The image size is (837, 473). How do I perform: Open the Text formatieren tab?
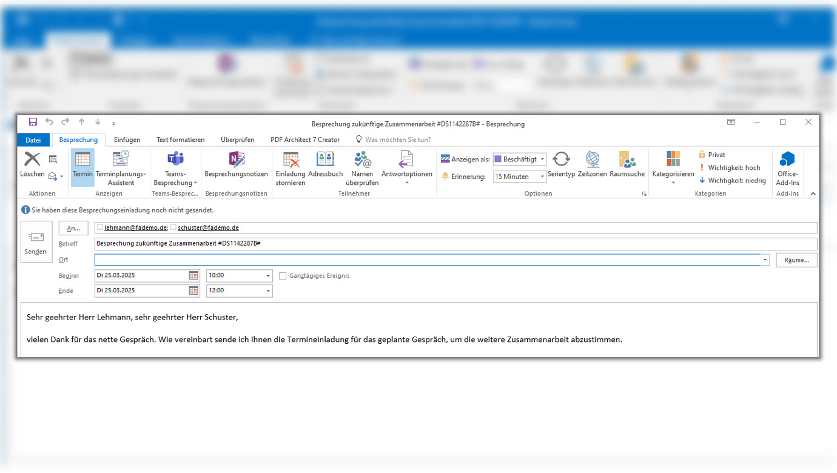coord(180,139)
